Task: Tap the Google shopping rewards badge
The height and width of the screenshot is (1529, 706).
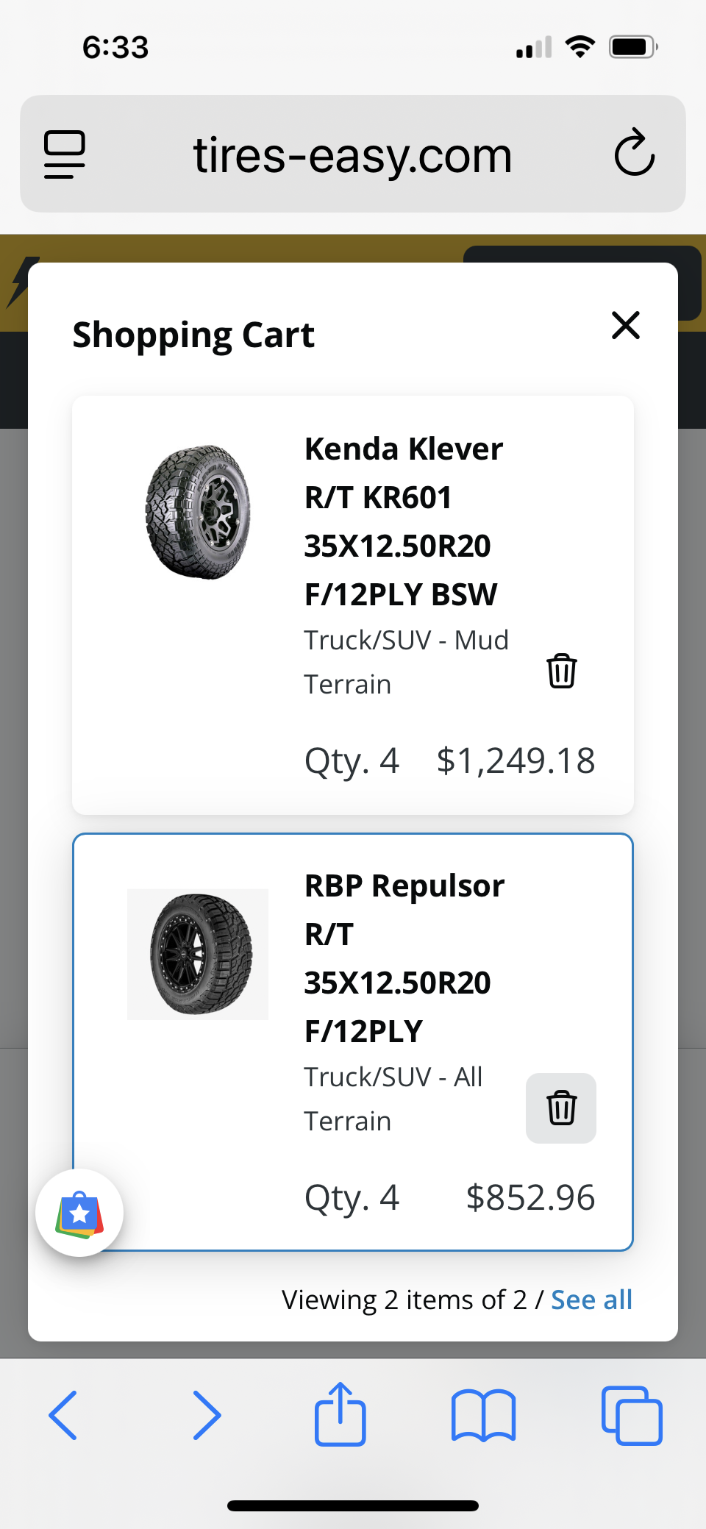Action: pyautogui.click(x=79, y=1213)
